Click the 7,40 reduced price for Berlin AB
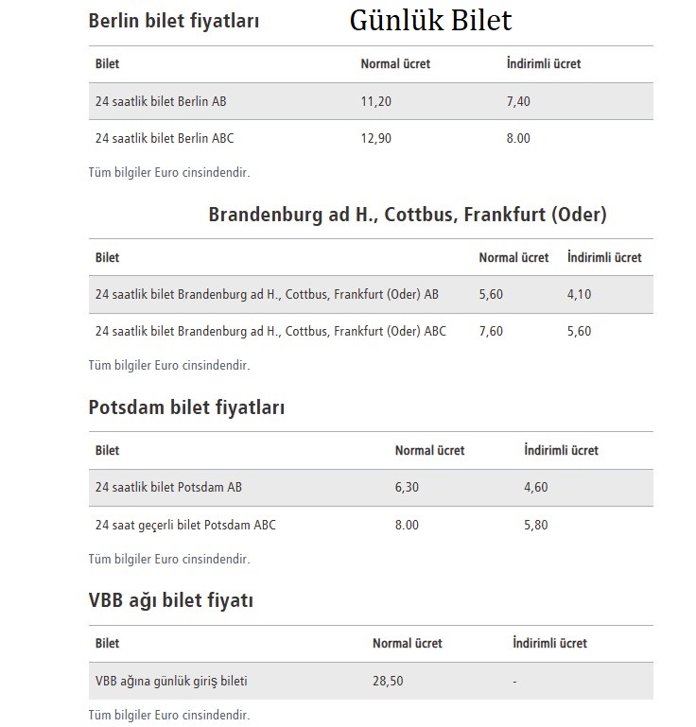Screen dimensions: 696x727 click(519, 101)
